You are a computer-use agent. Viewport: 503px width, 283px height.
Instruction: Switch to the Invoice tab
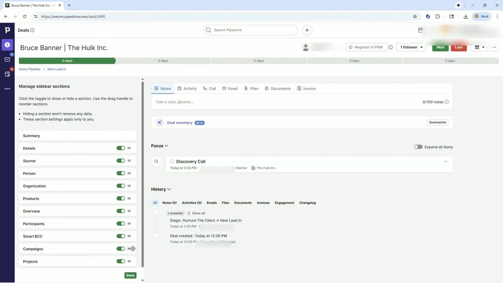(x=306, y=89)
